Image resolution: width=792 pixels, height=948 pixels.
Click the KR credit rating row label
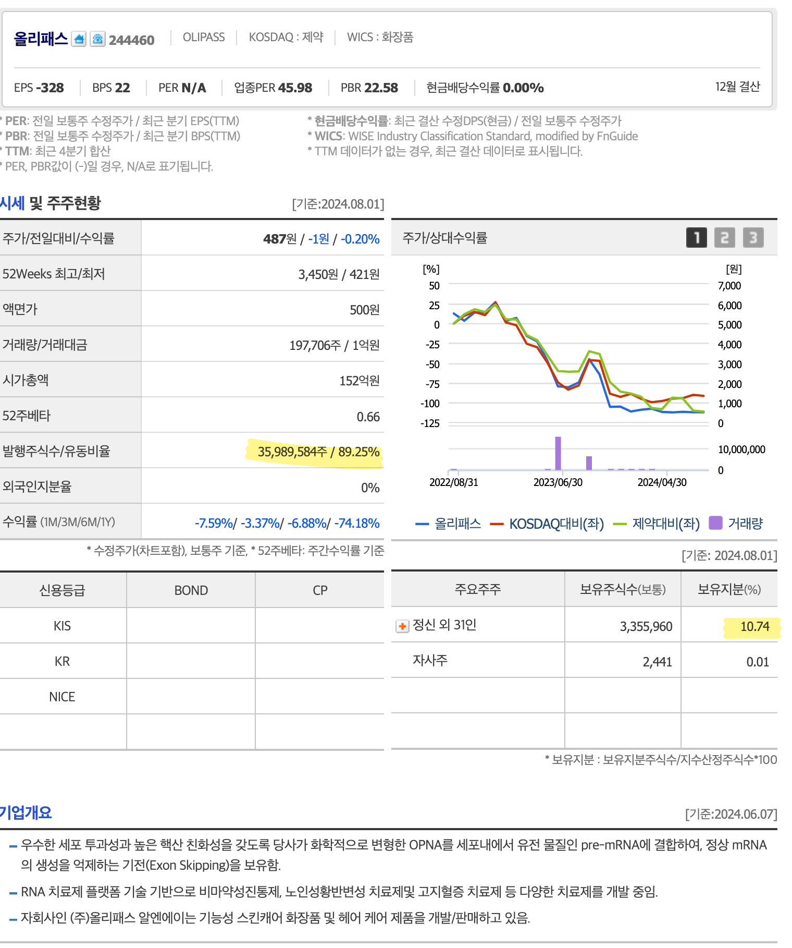(62, 661)
